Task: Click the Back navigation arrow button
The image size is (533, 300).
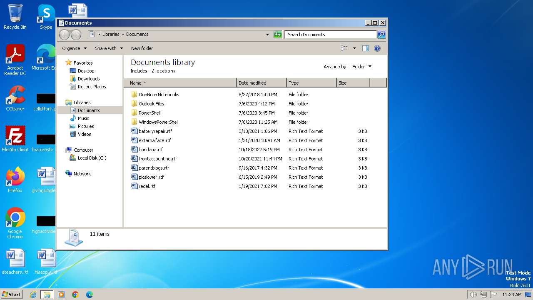Action: click(64, 35)
